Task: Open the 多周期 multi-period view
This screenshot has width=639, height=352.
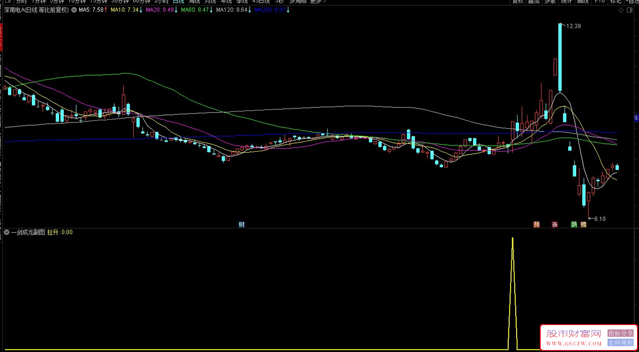Action: [x=298, y=1]
